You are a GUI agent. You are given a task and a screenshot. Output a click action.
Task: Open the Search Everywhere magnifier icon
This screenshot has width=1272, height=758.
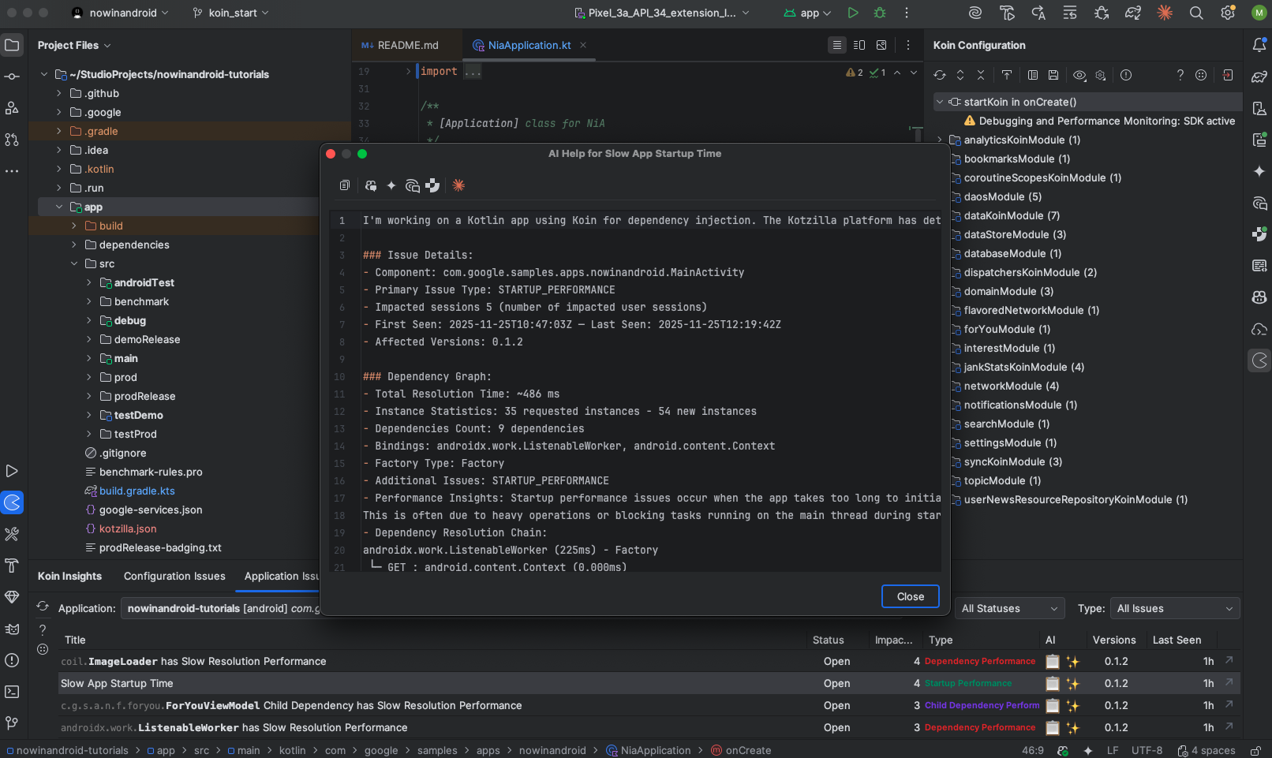[x=1196, y=13]
